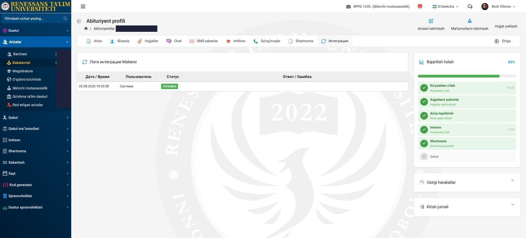526x238 pixels.
Task: Switch to the Chat tab
Action: tap(174, 41)
